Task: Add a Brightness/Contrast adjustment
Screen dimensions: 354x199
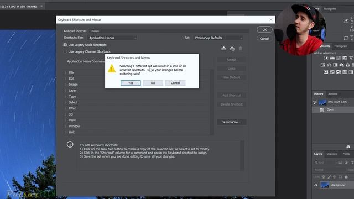Action: (326, 58)
